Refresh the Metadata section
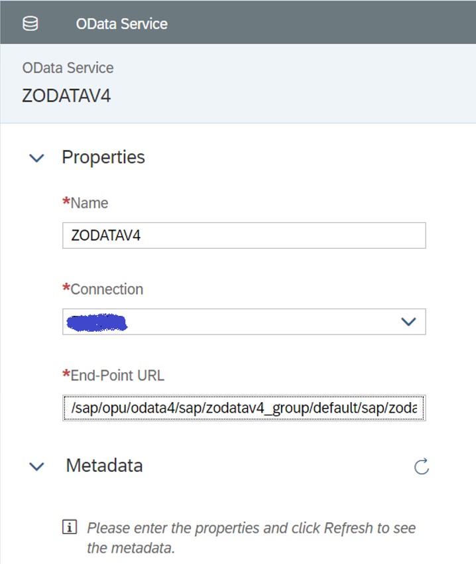 point(422,466)
